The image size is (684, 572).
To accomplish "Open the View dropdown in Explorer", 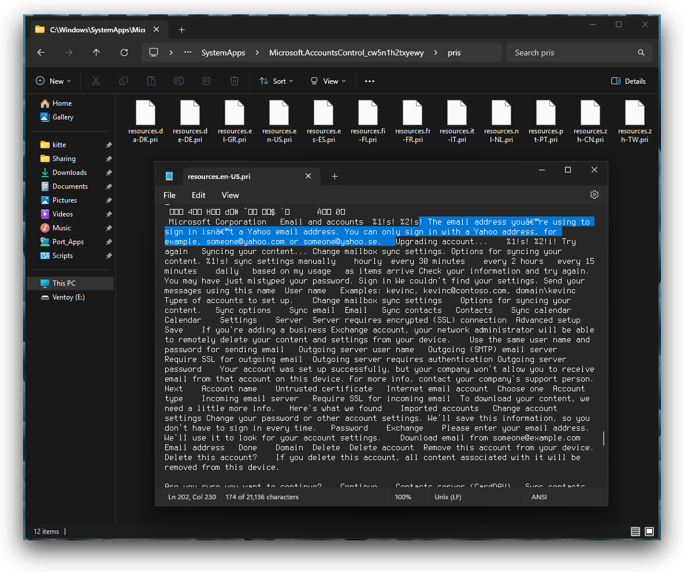I will 329,81.
